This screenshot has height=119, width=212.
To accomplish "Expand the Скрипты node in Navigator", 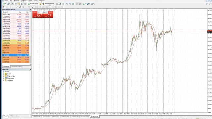I will point(4,80).
